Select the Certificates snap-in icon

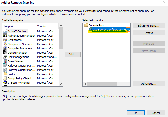pos(5,40)
